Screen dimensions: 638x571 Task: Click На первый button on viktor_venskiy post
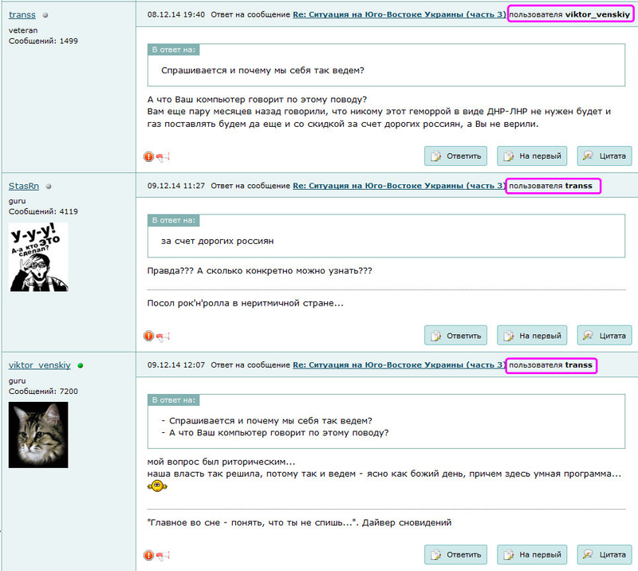(x=532, y=554)
